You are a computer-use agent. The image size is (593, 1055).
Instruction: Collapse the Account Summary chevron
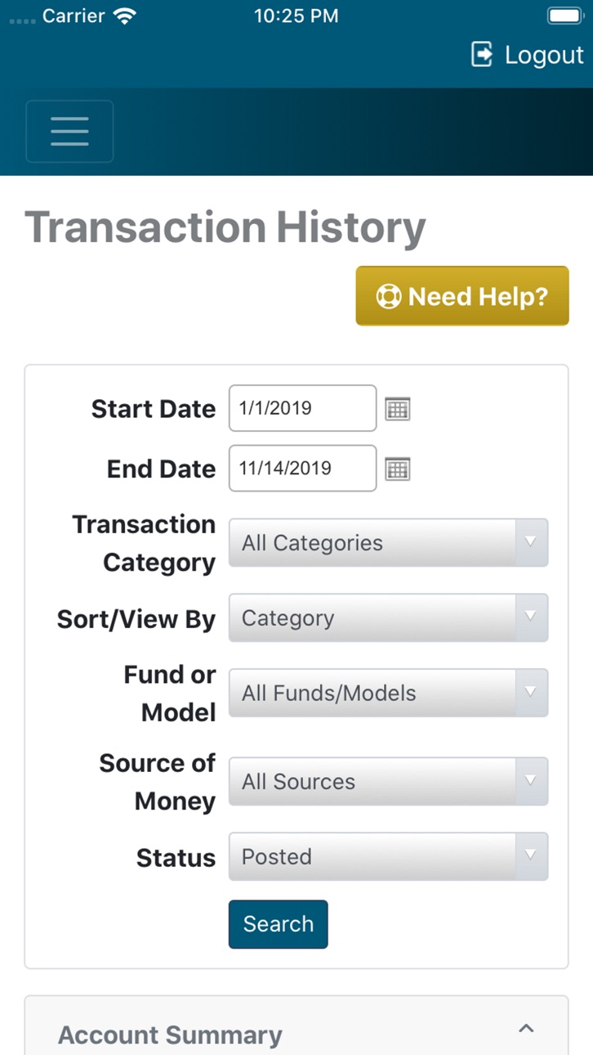526,1029
